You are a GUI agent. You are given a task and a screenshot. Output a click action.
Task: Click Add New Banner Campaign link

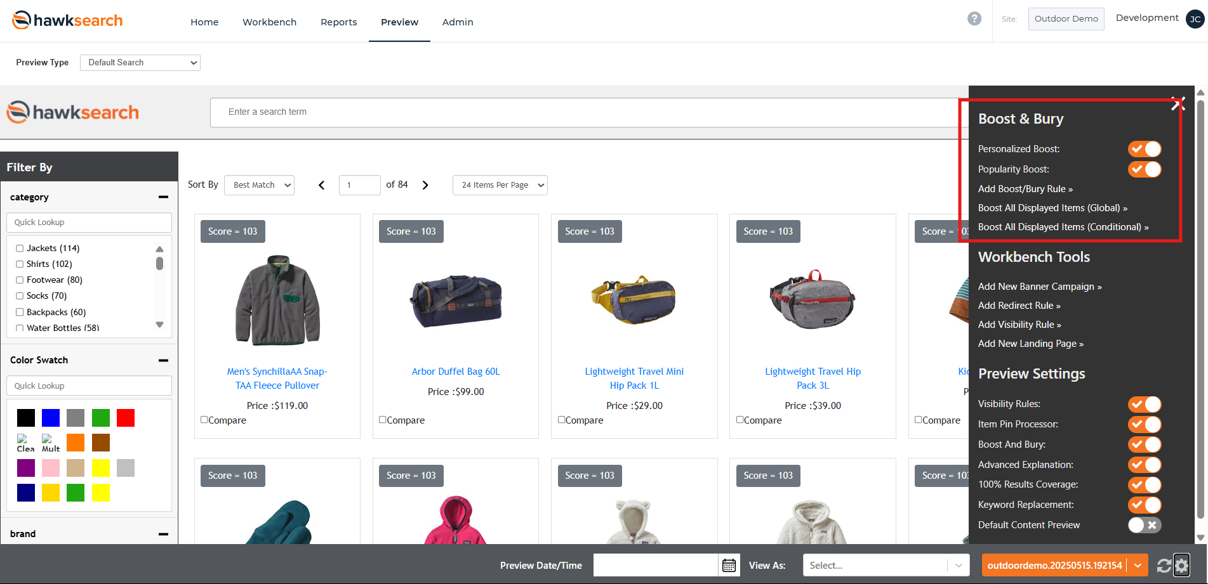[x=1040, y=287]
